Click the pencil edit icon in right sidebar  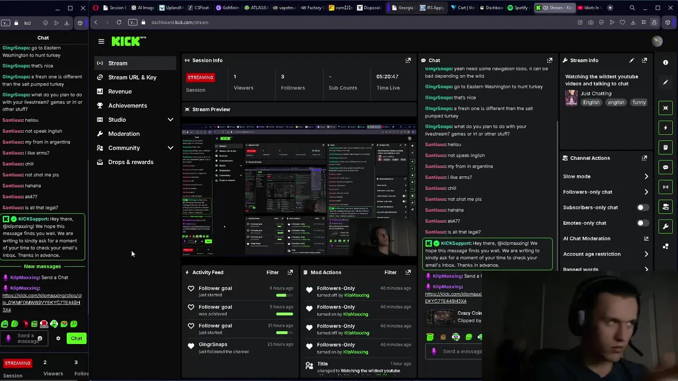(666, 82)
